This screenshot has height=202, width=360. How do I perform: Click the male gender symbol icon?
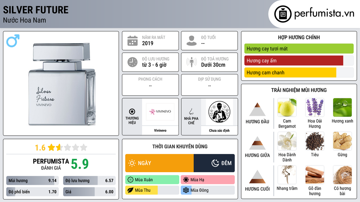13,41
